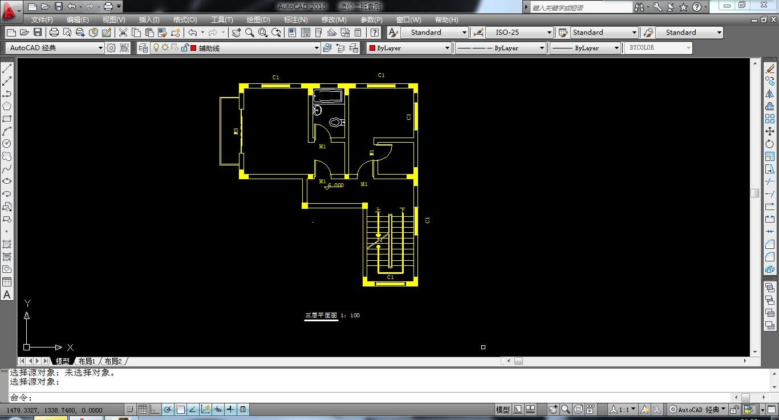Viewport: 779px width, 420px height.
Task: Expand the ISO-25 dimension style dropdown
Action: (549, 33)
